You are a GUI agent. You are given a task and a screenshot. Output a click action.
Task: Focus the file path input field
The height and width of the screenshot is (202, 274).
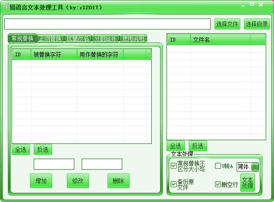(x=107, y=24)
